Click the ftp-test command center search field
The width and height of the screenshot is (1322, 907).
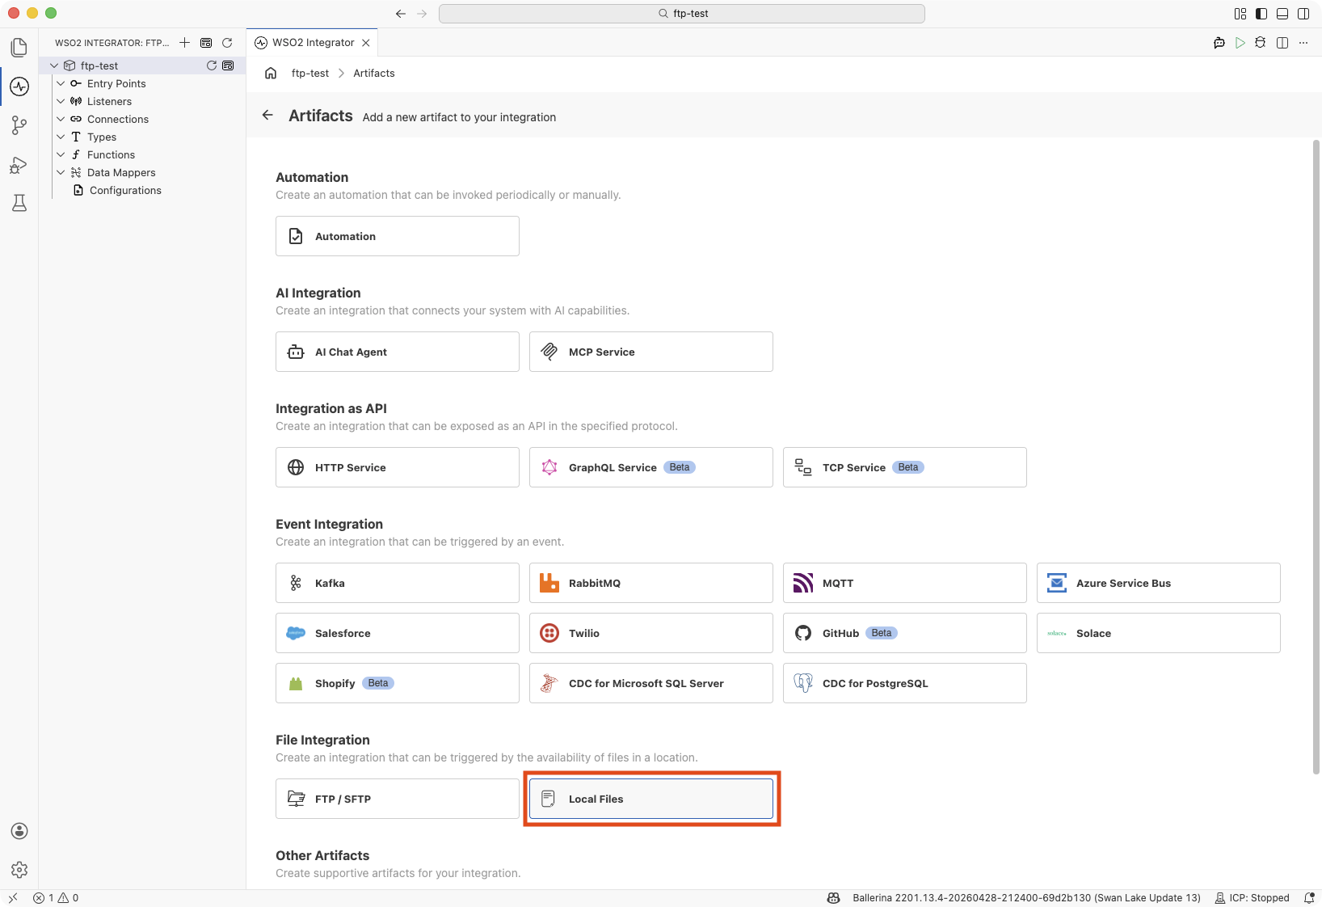point(682,14)
